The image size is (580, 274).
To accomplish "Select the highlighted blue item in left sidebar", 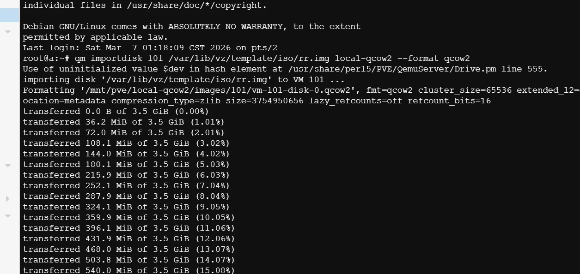I will pos(9,15).
